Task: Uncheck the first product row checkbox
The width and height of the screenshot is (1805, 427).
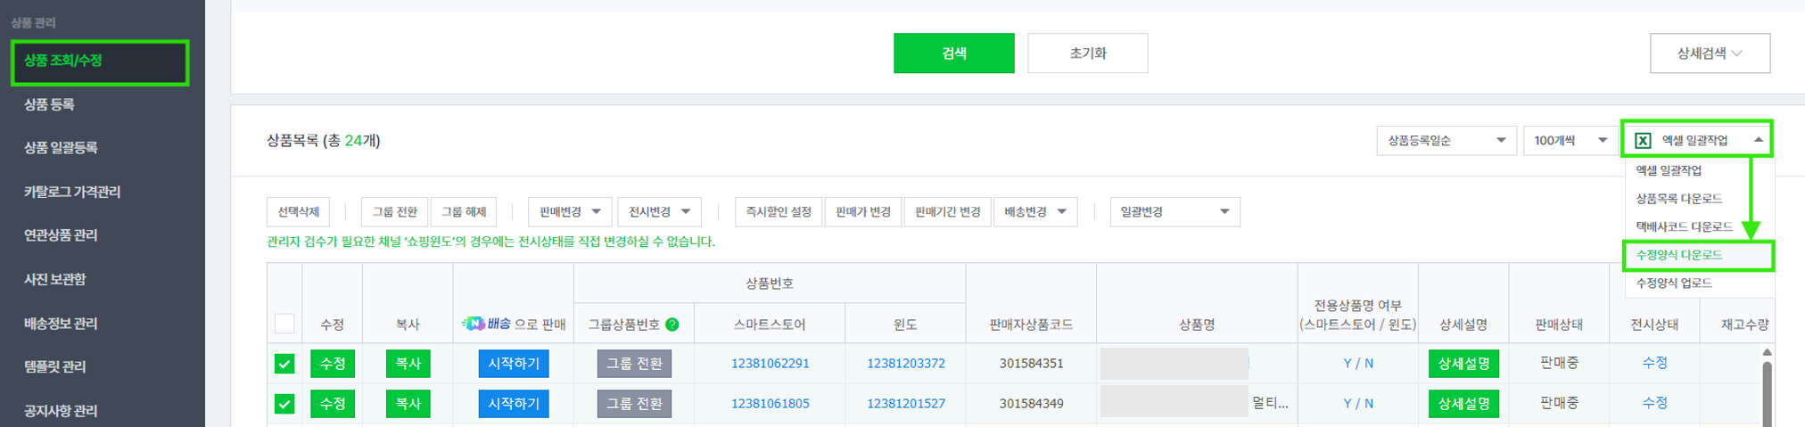Action: (x=284, y=364)
